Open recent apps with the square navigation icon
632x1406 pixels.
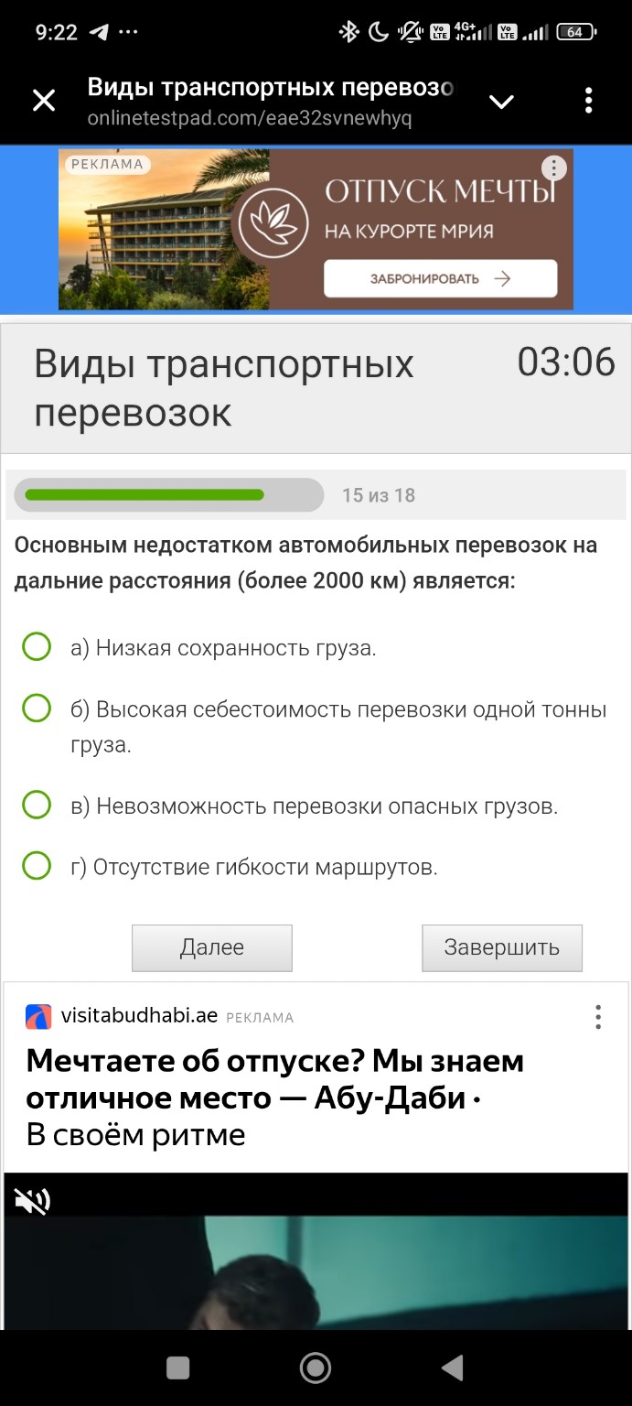coord(177,1366)
